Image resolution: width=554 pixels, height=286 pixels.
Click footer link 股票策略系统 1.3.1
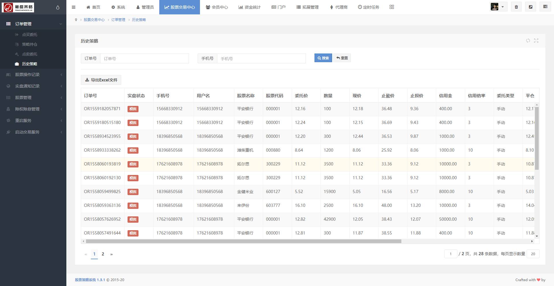[x=90, y=280]
